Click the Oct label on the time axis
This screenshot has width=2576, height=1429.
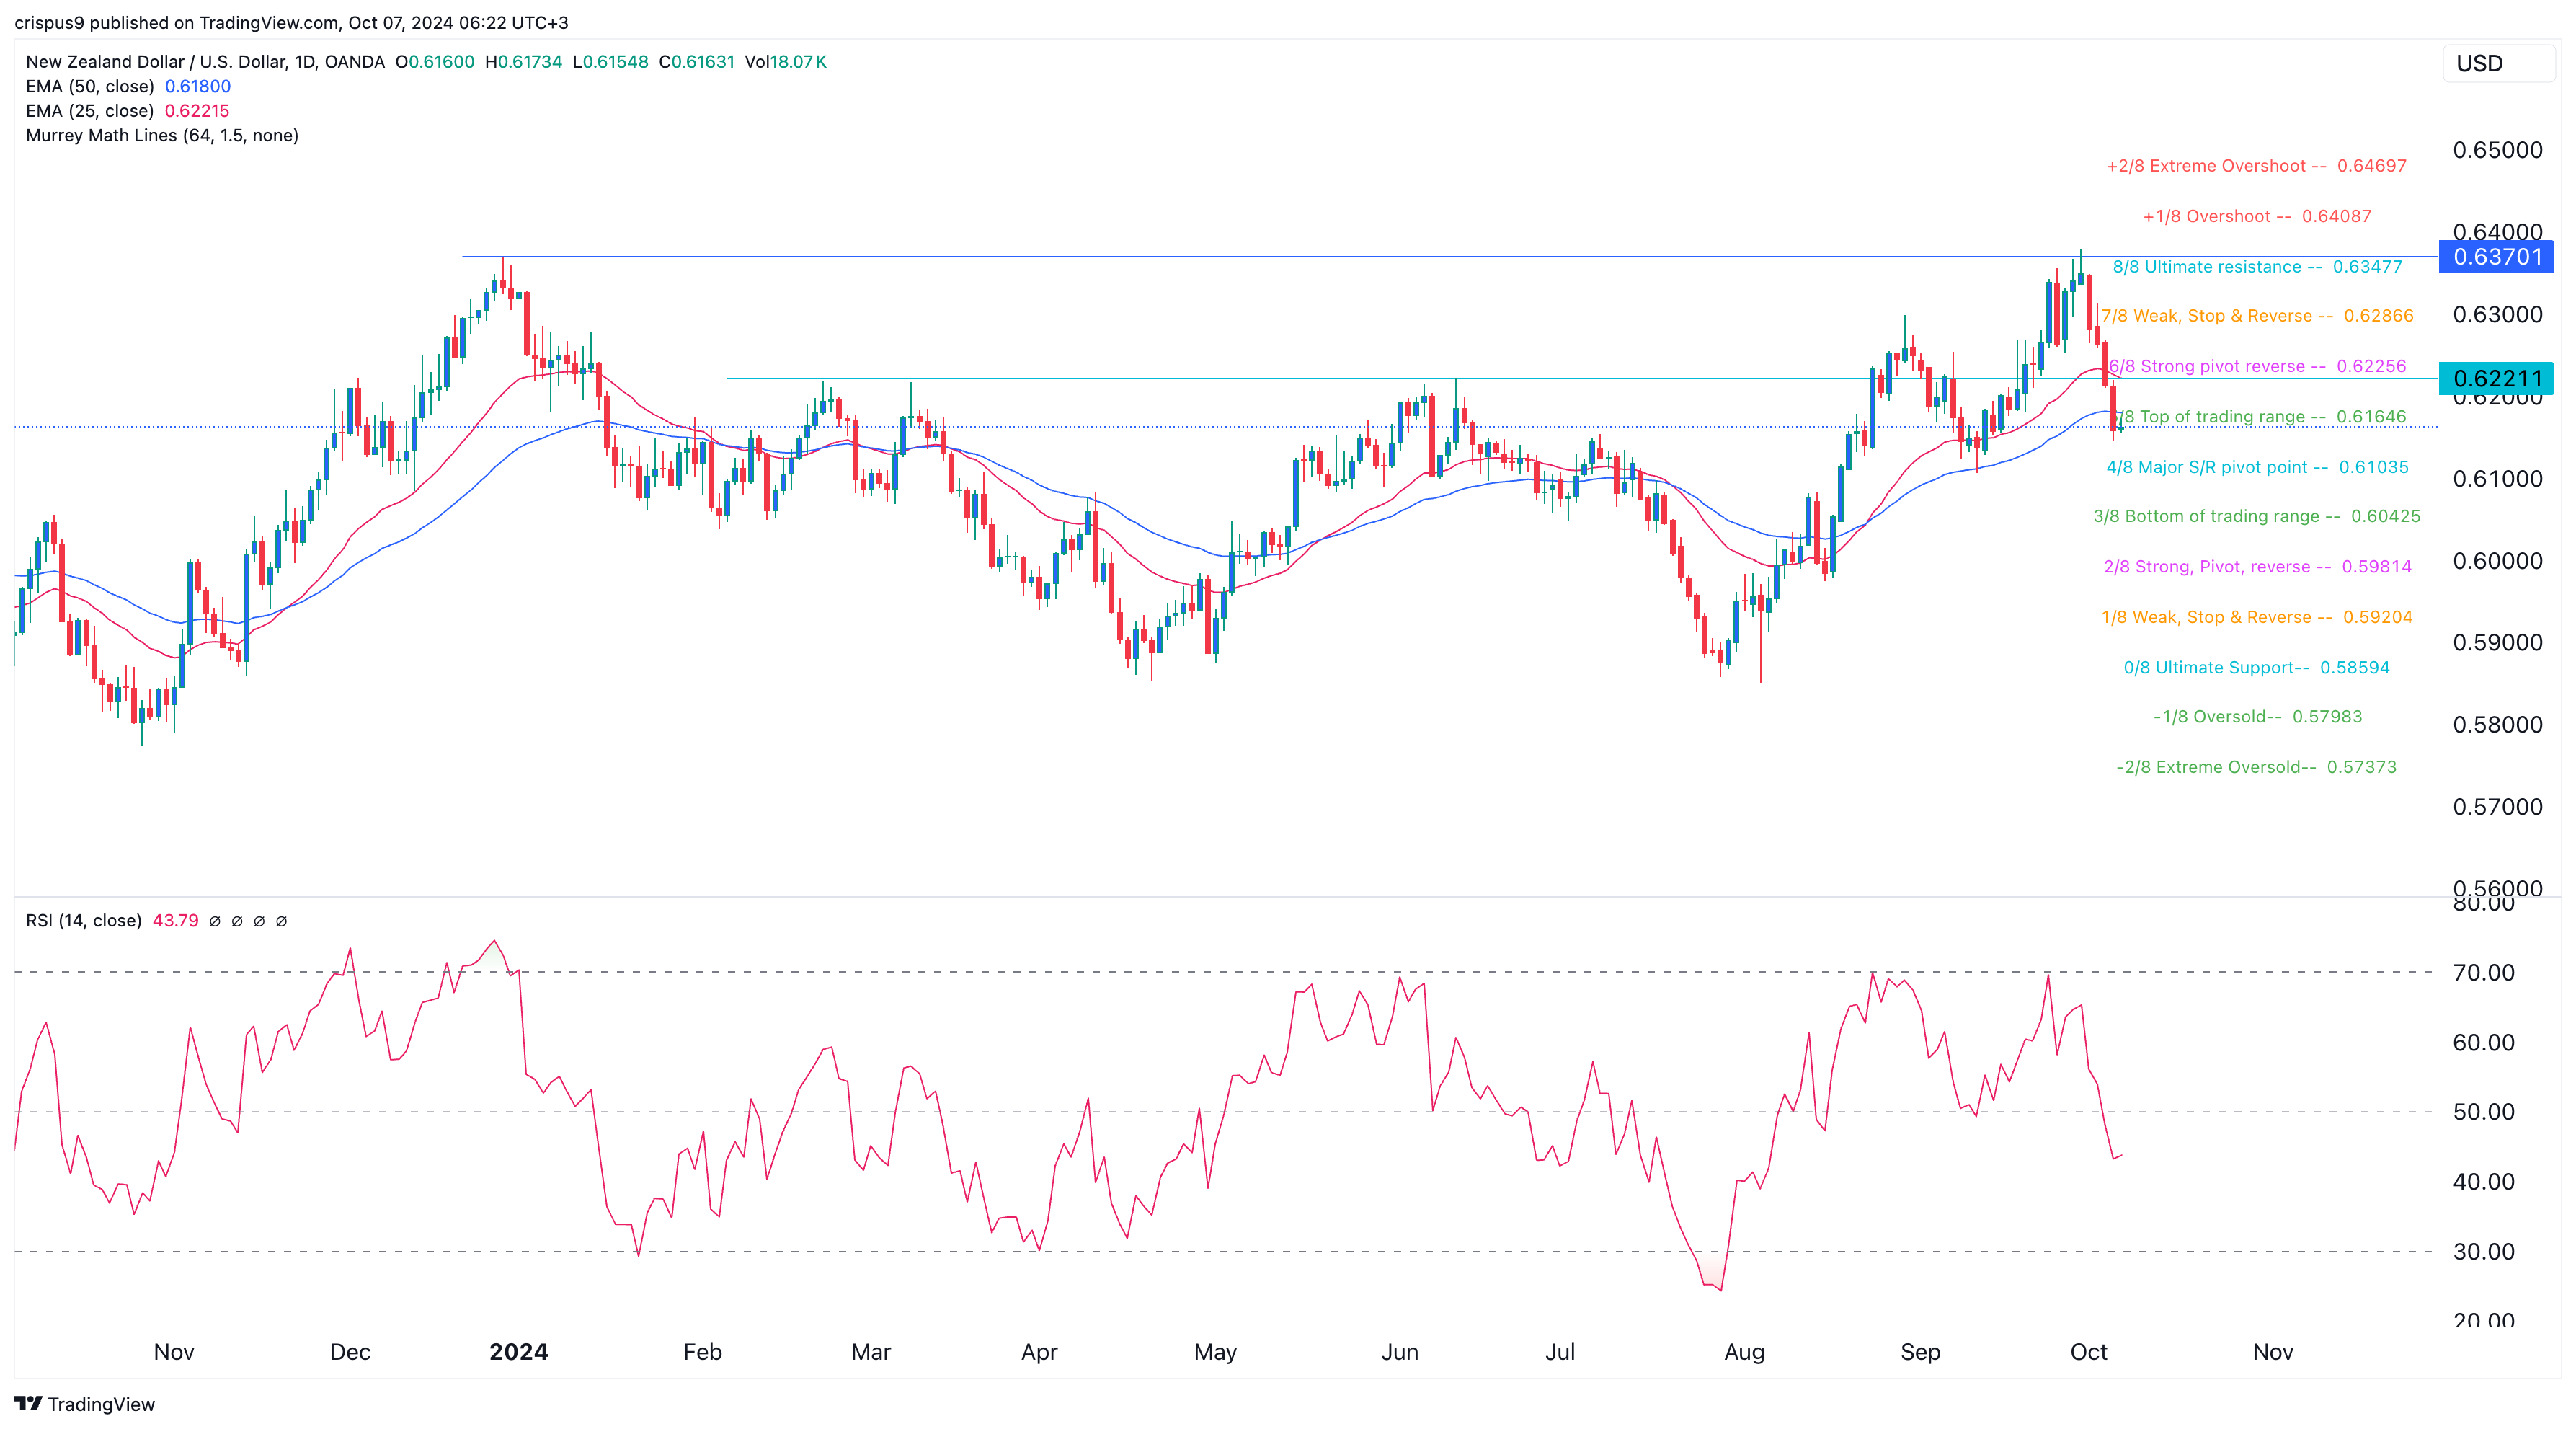(x=2088, y=1352)
